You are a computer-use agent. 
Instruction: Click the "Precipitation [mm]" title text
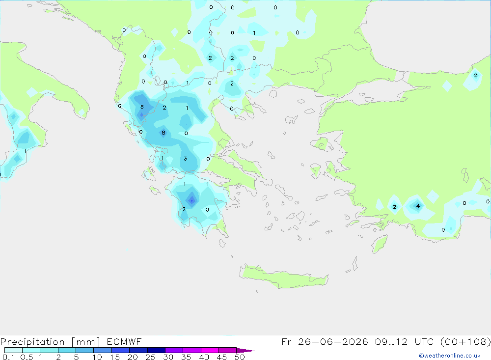[x=50, y=342]
